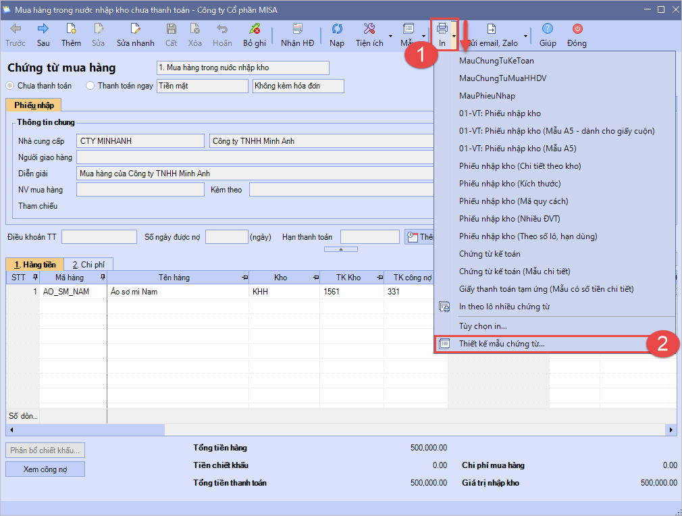Expand the In button dropdown arrow
Screen dimensions: 682x516
(454, 35)
